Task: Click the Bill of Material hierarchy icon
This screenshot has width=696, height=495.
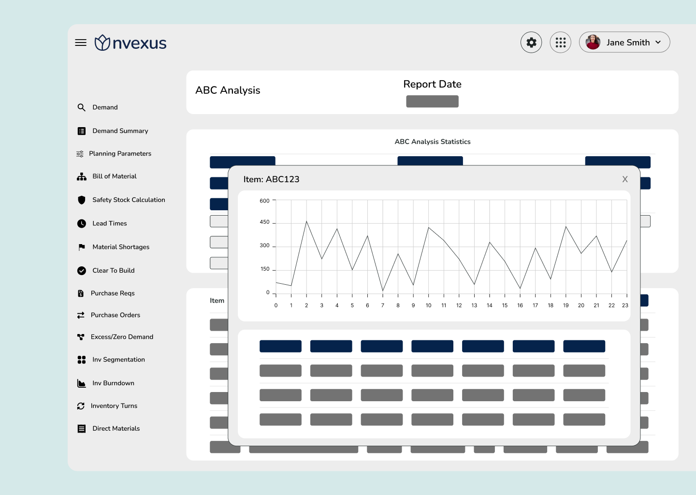Action: pos(82,176)
